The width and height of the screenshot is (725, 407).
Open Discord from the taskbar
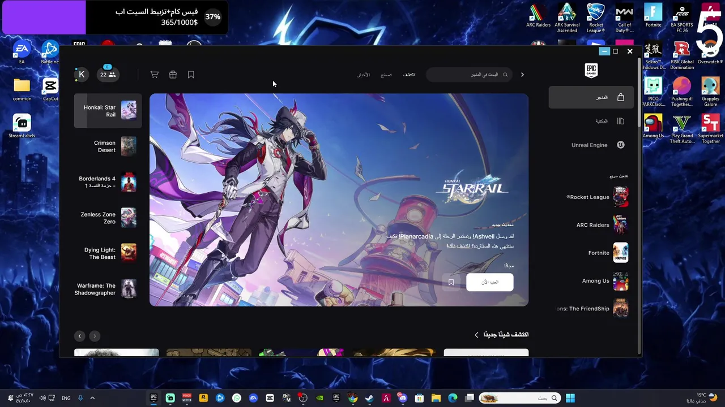point(403,398)
